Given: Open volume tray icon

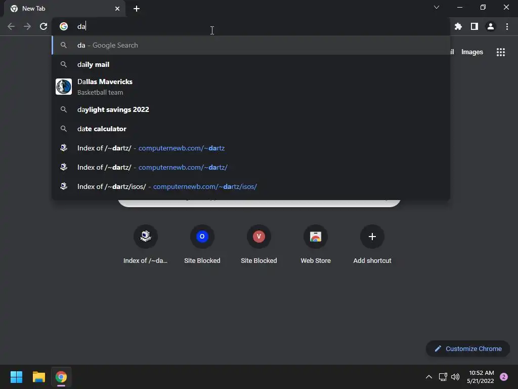Looking at the screenshot, I should point(455,377).
